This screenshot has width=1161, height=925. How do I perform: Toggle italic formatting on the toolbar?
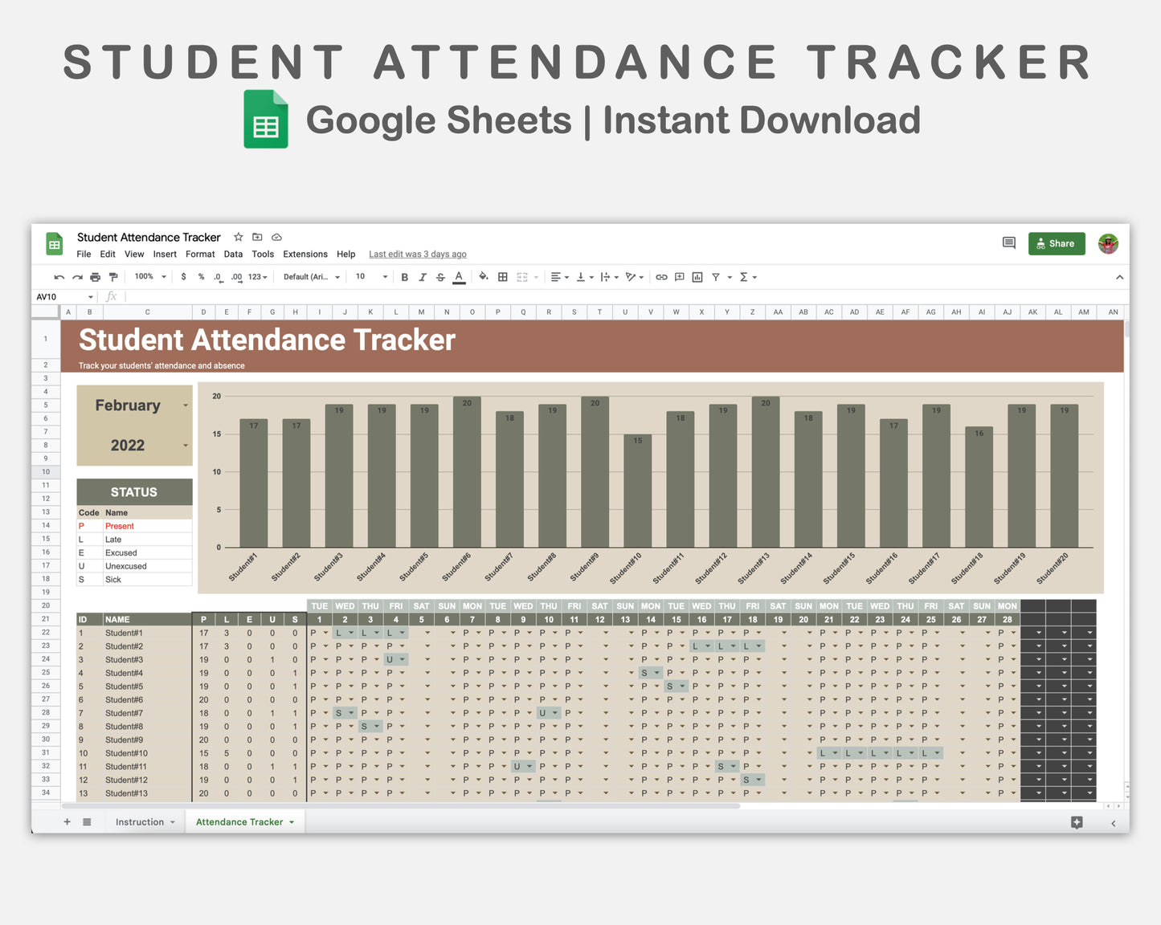[423, 276]
